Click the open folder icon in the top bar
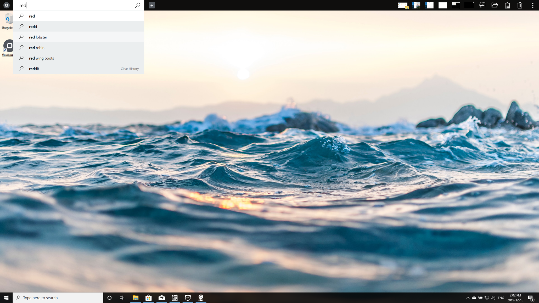The width and height of the screenshot is (539, 303). click(495, 5)
